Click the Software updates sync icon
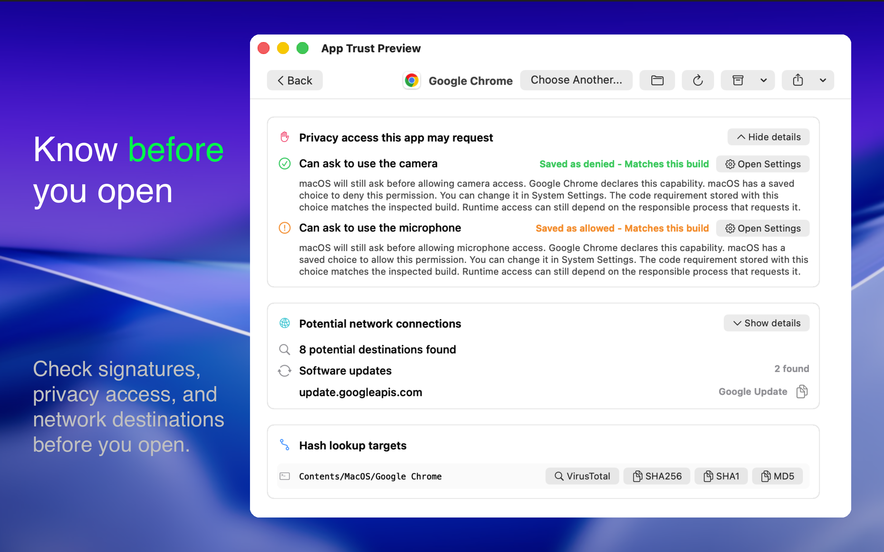The width and height of the screenshot is (884, 552). (285, 371)
